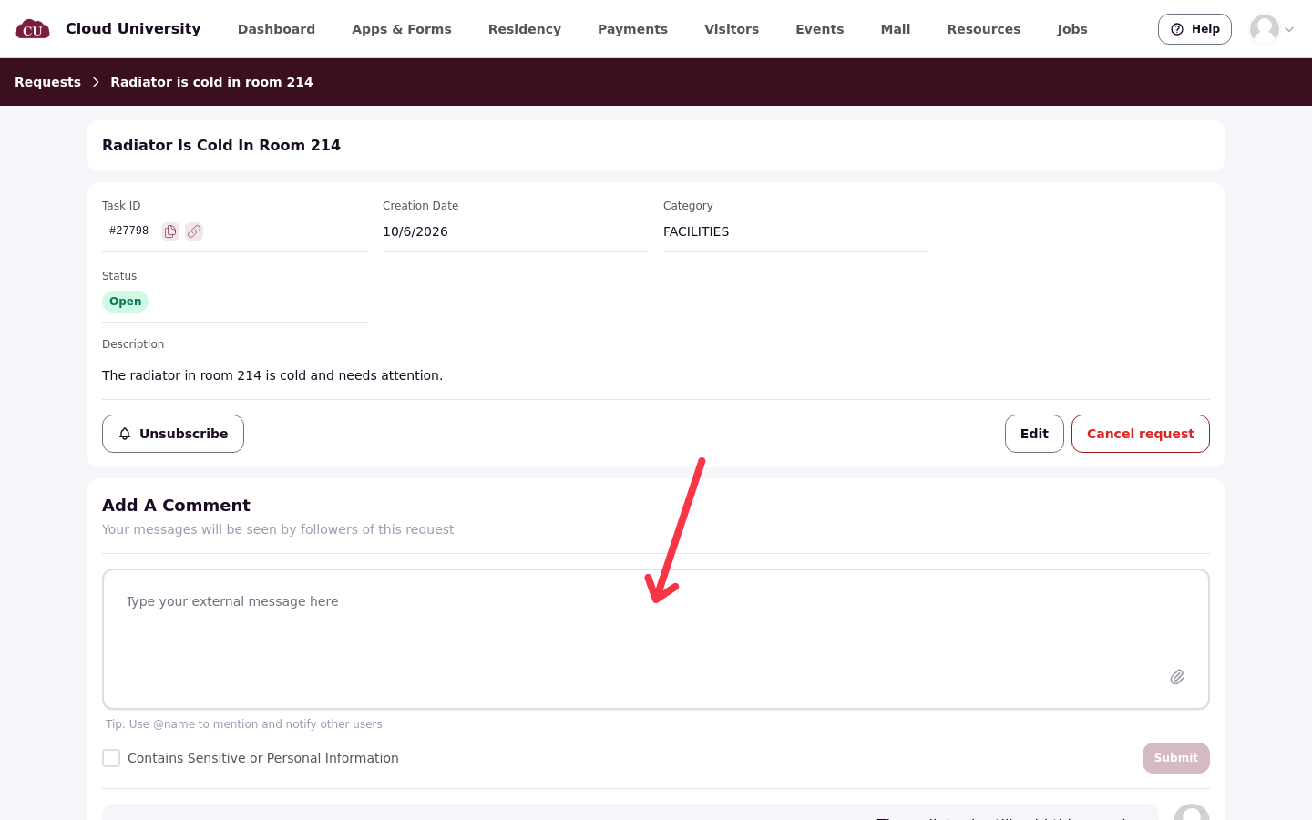The height and width of the screenshot is (820, 1312).
Task: Select the creation date 10/6/2026
Action: [x=415, y=231]
